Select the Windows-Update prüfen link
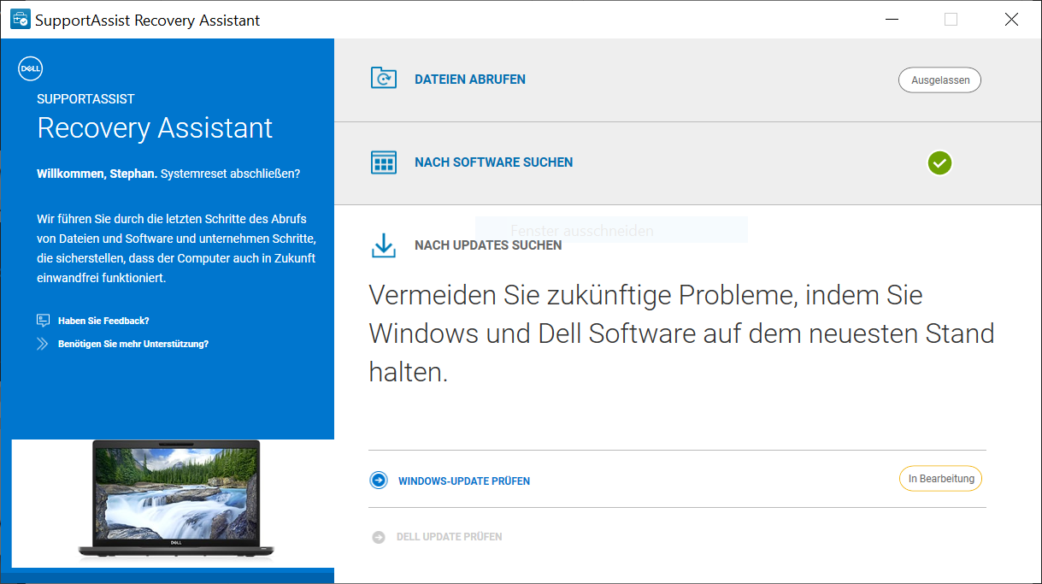1042x584 pixels. 464,481
